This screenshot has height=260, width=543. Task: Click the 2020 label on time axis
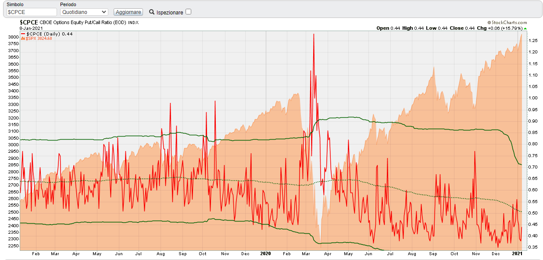[x=266, y=253]
